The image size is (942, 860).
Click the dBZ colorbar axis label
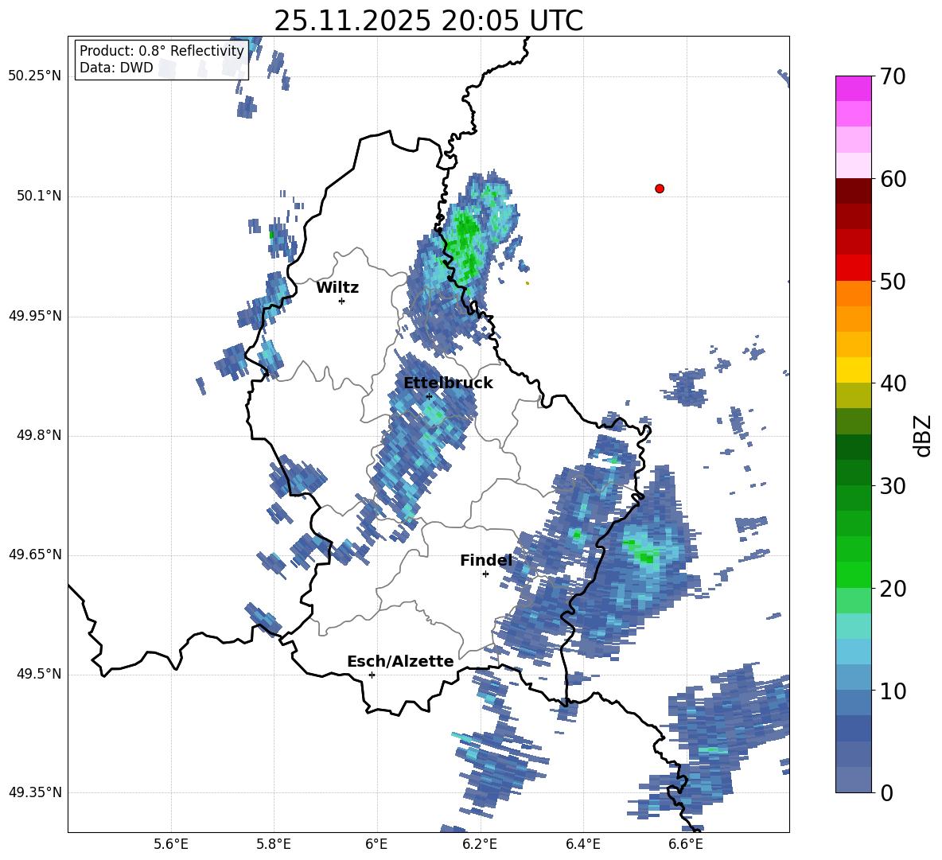(x=922, y=435)
